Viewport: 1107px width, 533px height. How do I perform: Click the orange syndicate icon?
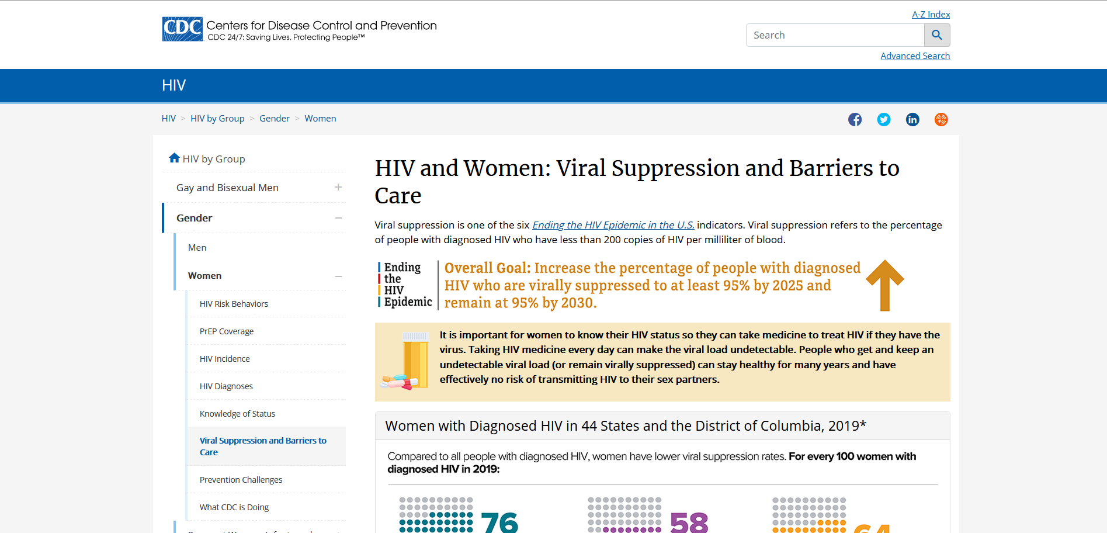pyautogui.click(x=941, y=120)
